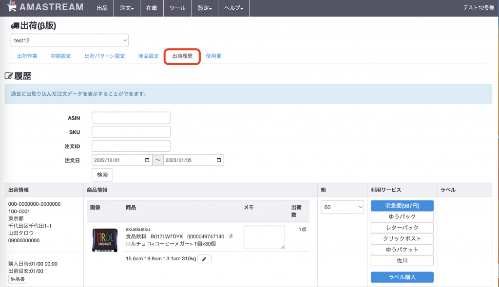Select the ゆうパケット service
The width and height of the screenshot is (499, 287).
click(402, 250)
